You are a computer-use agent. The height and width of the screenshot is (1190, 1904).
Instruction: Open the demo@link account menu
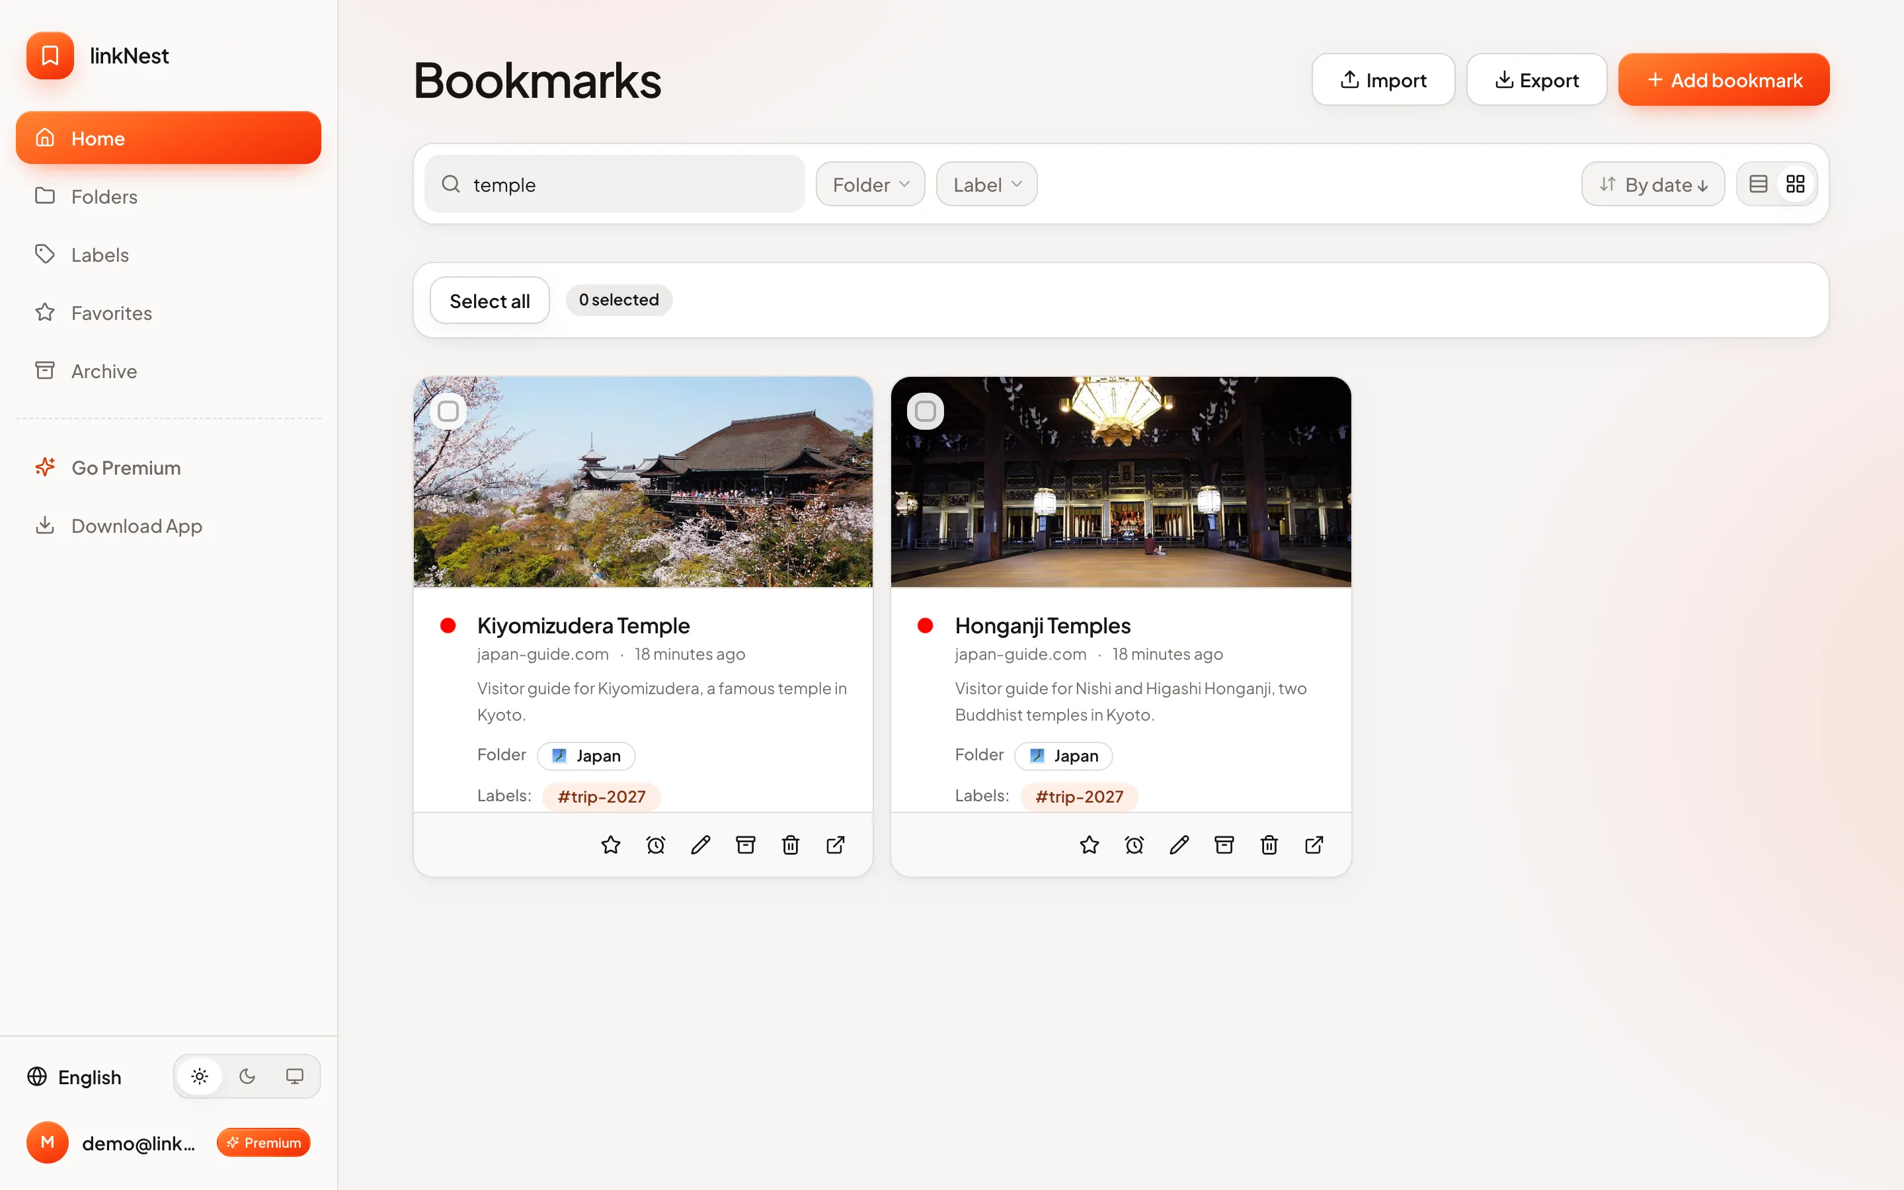[x=167, y=1143]
